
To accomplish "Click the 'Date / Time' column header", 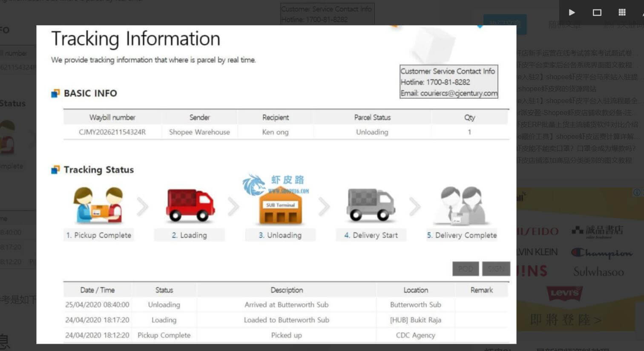I will 98,290.
